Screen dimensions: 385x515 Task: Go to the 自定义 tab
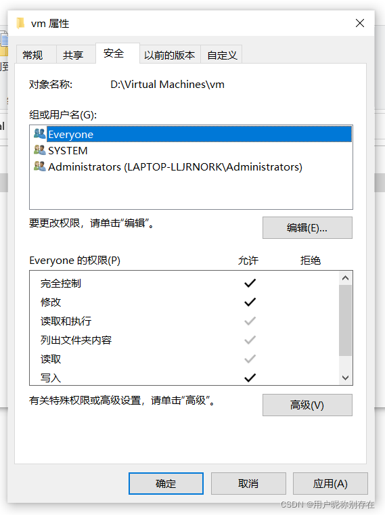[x=222, y=55]
